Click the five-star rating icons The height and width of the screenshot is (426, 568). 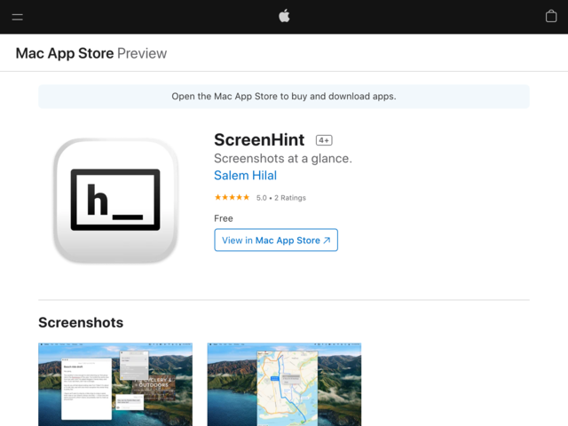(x=232, y=197)
